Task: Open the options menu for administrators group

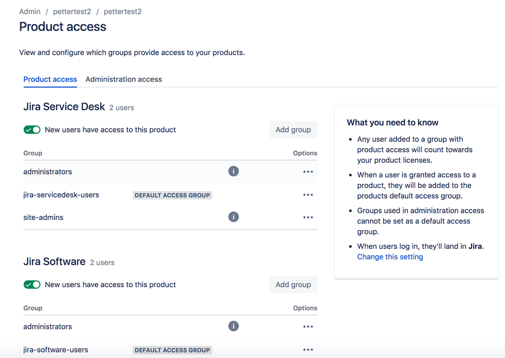Action: point(308,171)
